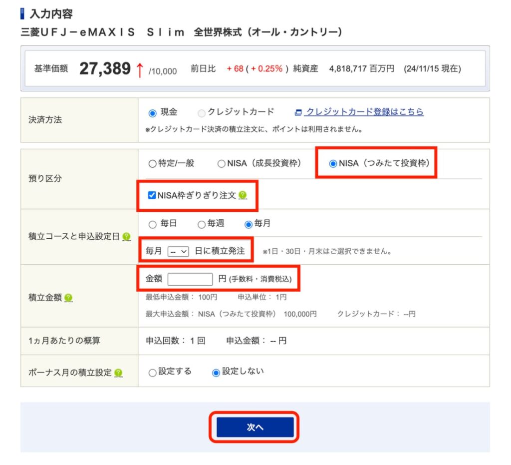Click the (24/11/15 現在) date text

(432, 68)
